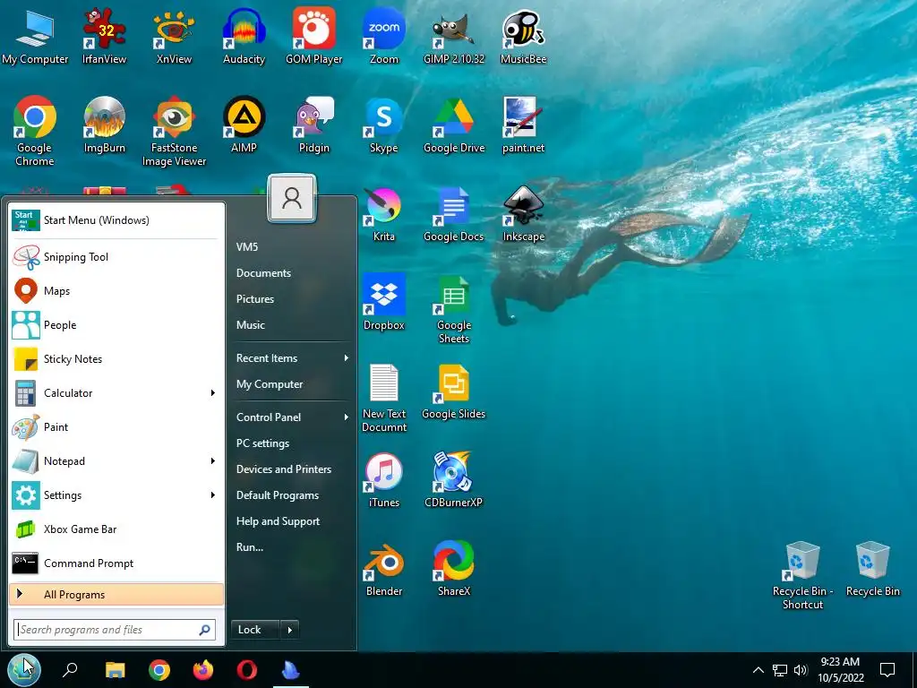This screenshot has height=688, width=917.
Task: Expand the Notepad jump list arrow
Action: point(213,461)
